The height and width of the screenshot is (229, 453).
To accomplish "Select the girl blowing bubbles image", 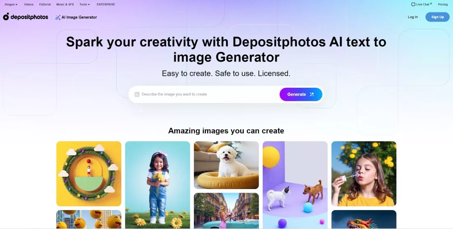I will 364,173.
